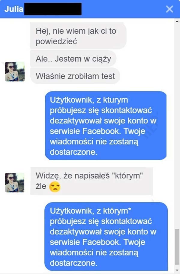The image size is (180, 279).
Task: Click word "Facebook" in last blue message
Action: click(102, 242)
